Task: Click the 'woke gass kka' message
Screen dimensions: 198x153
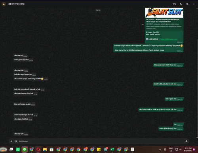Action: (x=174, y=99)
